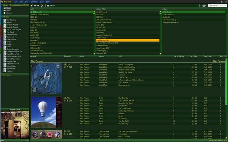
Task: Open the Tools menu
Action: [x=42, y=2]
